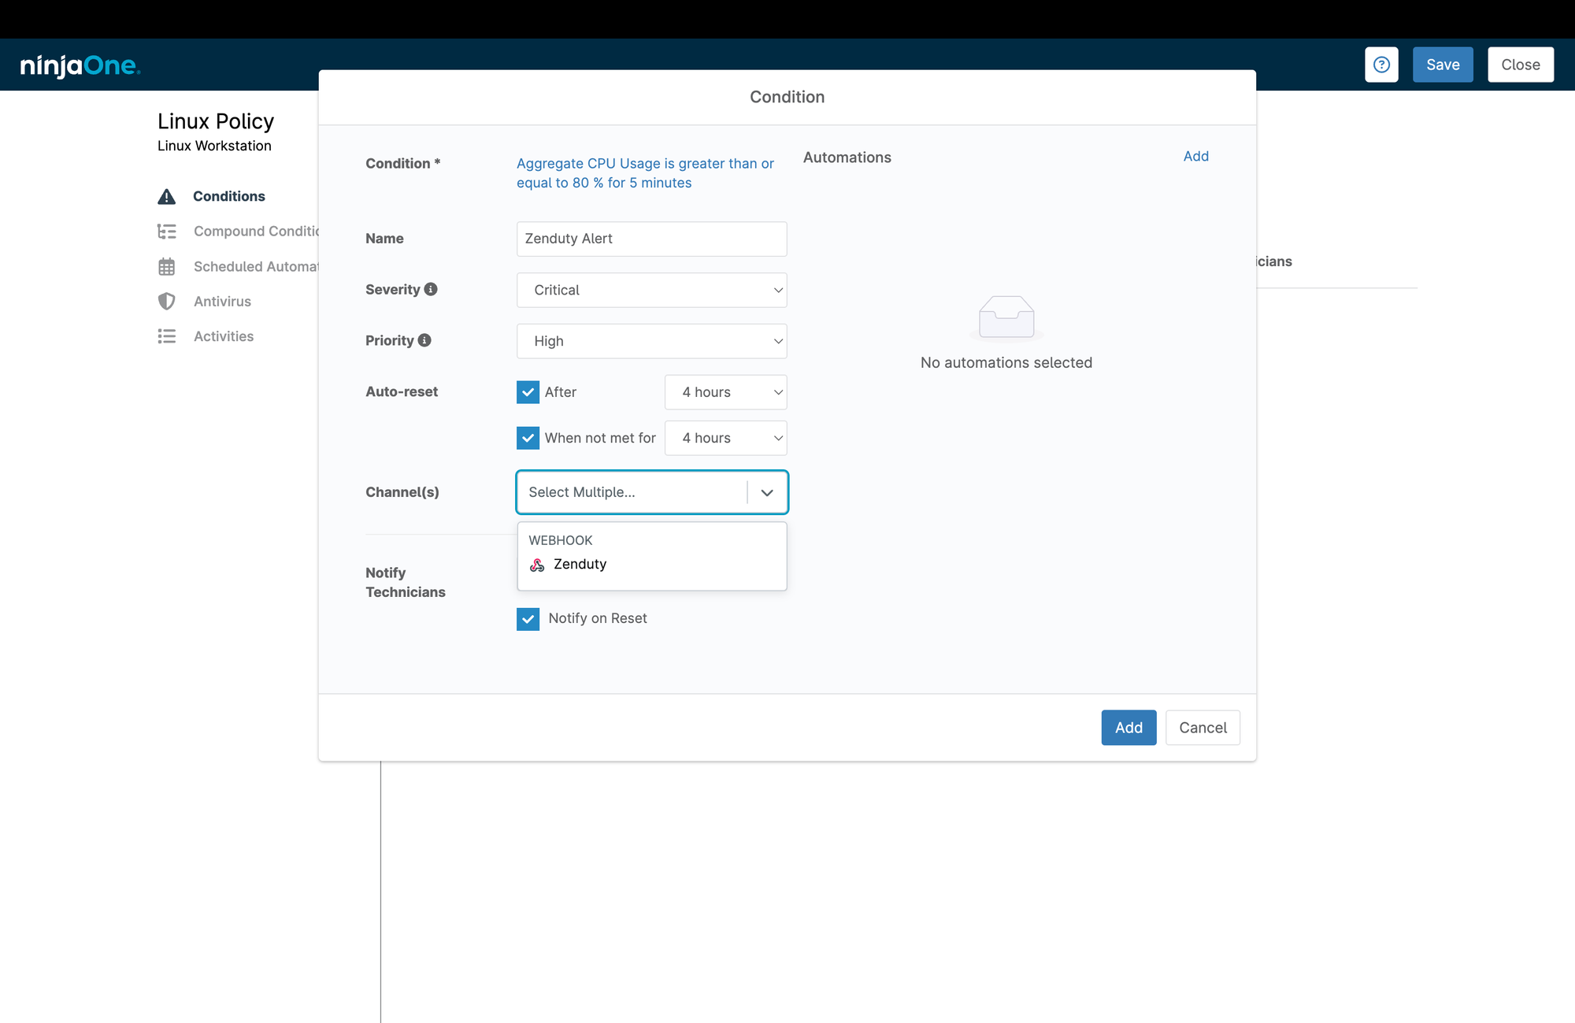Toggle the Notify on Reset checkbox
The height and width of the screenshot is (1023, 1575).
click(528, 619)
